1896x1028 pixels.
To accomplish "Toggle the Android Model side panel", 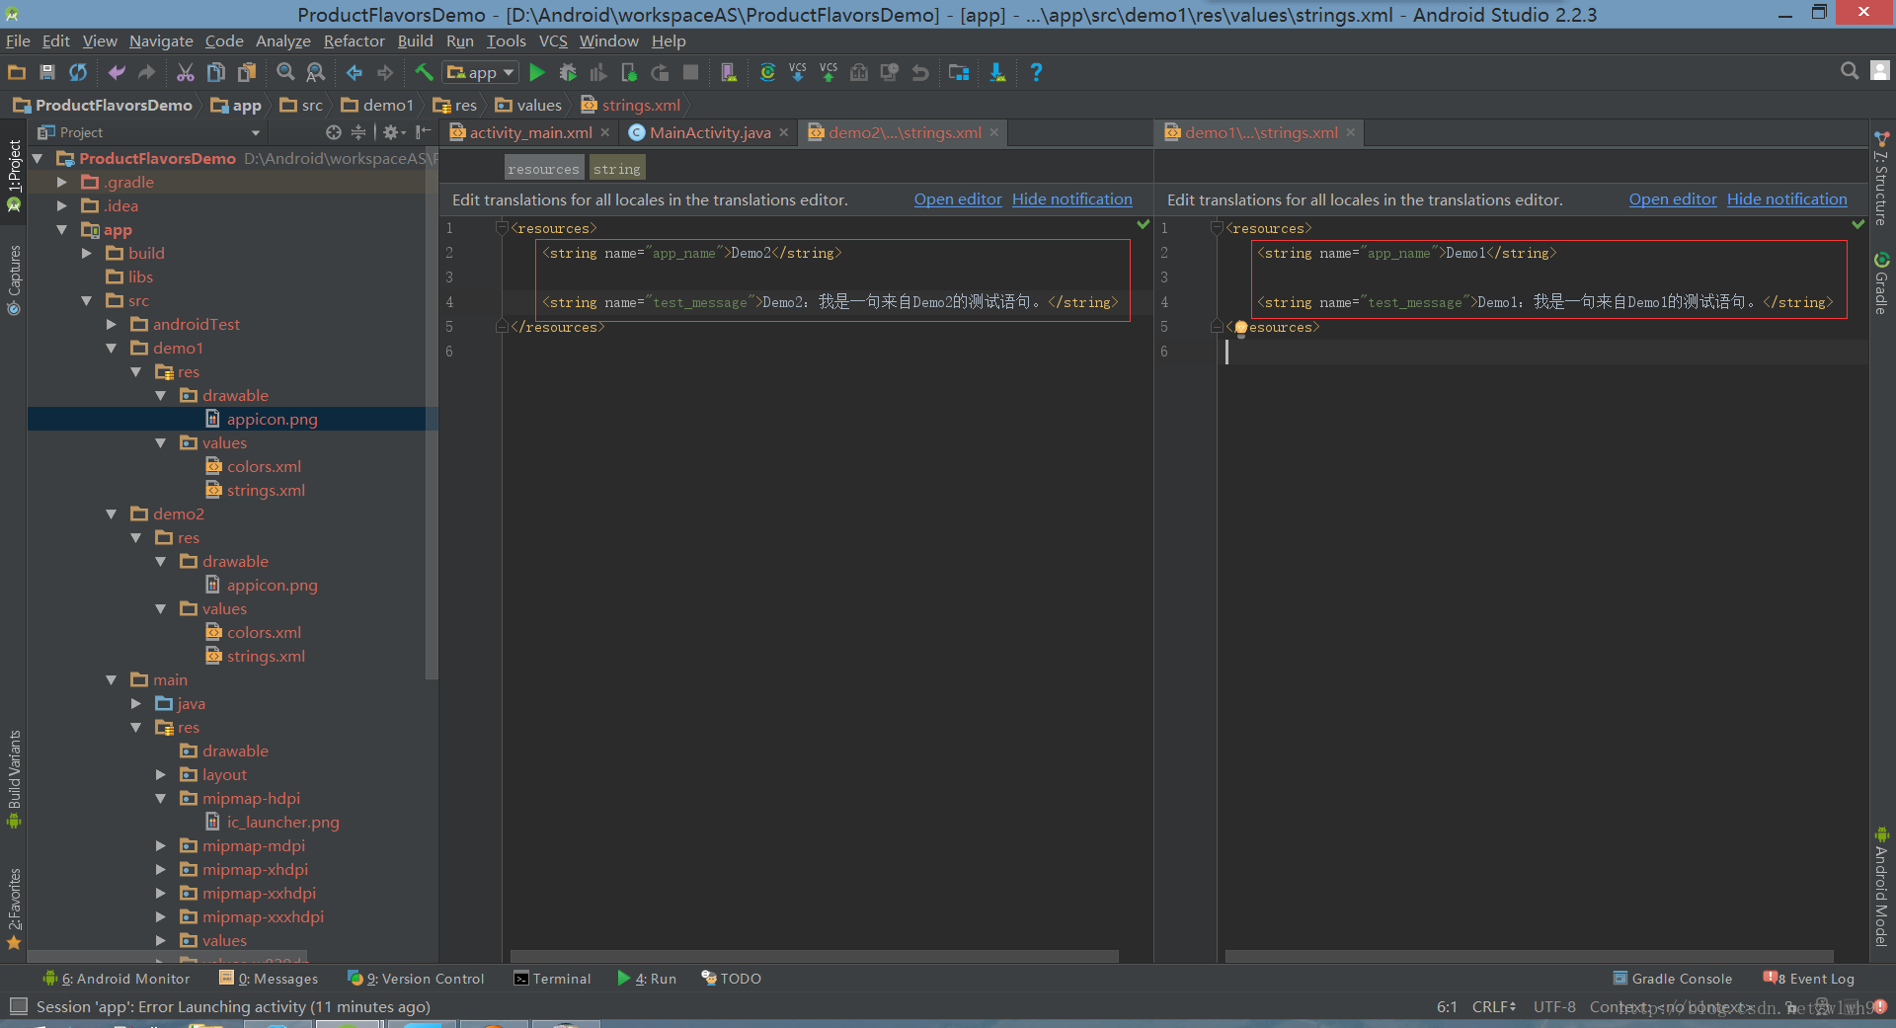I will tap(1881, 887).
